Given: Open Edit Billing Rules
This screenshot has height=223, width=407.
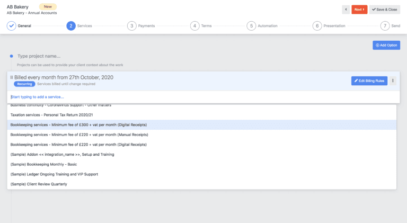Looking at the screenshot, I should tap(369, 81).
